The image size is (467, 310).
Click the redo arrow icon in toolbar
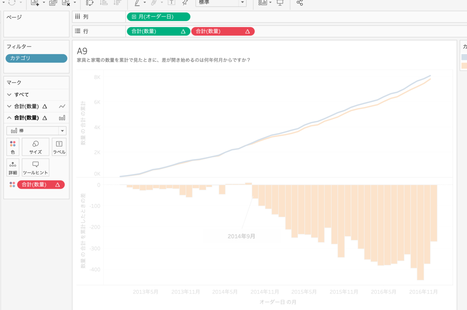coord(12,2)
